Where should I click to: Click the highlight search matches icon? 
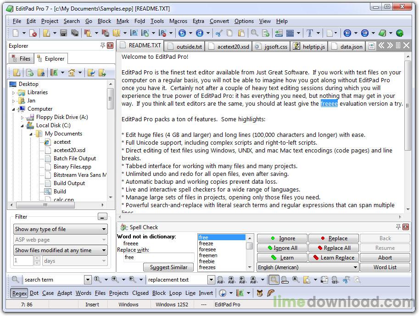[274, 280]
